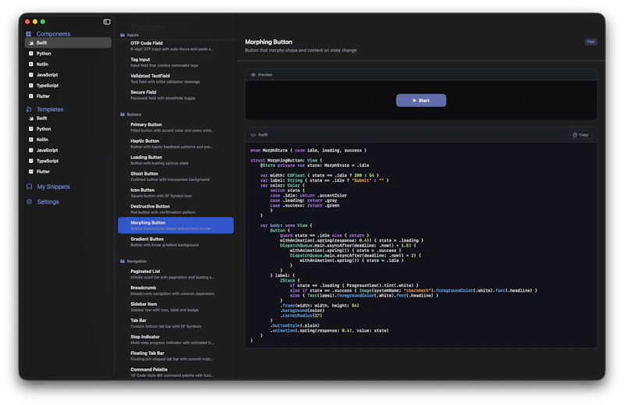This screenshot has width=624, height=405.
Task: Select JavaScript label under Templates
Action: pos(48,150)
